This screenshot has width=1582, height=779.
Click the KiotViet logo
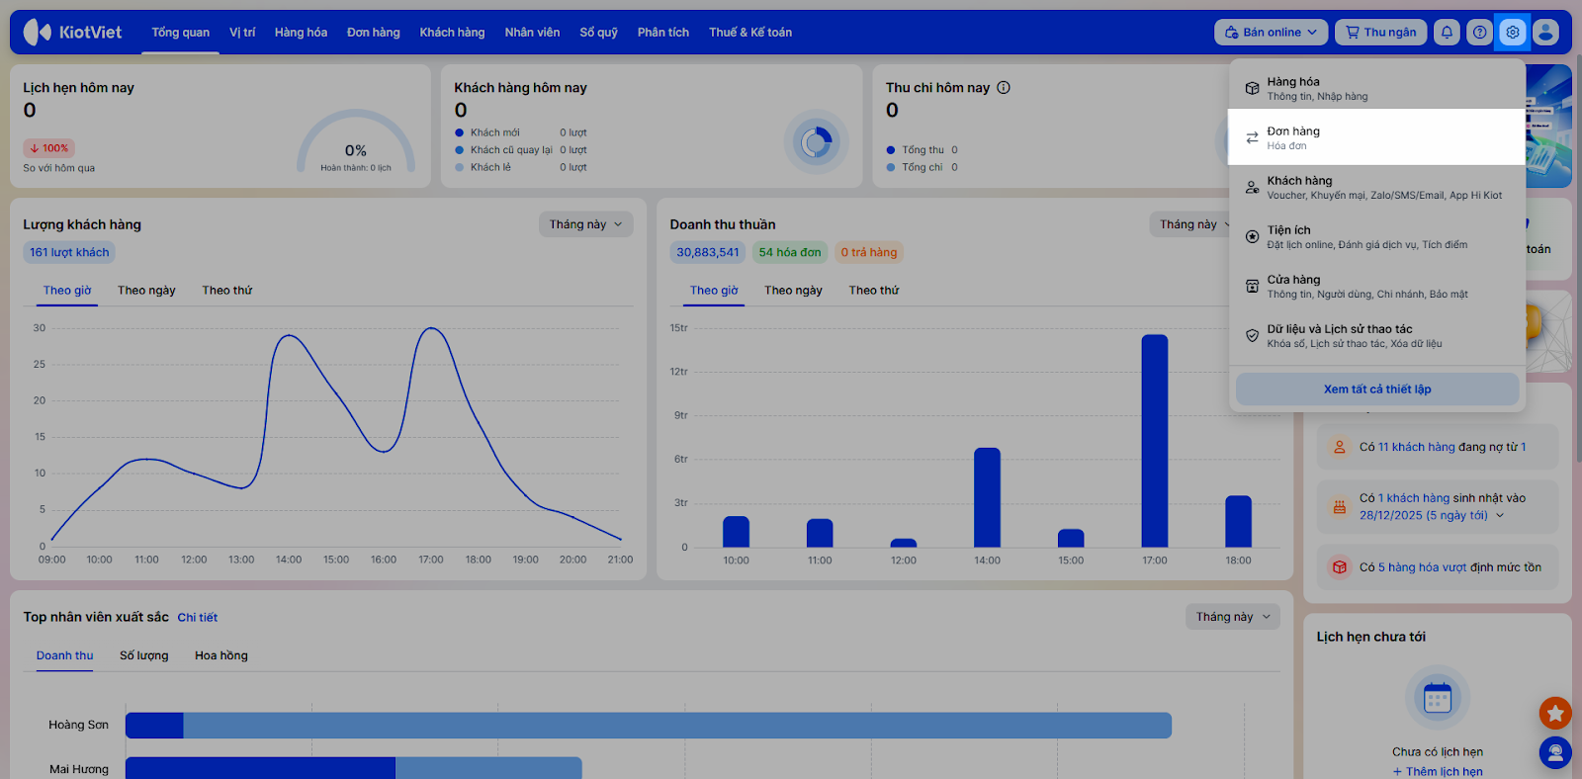pyautogui.click(x=73, y=33)
